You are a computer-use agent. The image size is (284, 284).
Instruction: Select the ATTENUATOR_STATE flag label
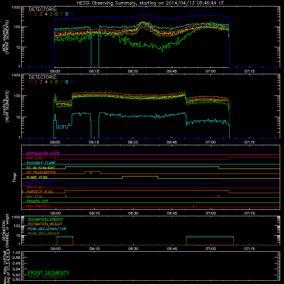[43, 153]
